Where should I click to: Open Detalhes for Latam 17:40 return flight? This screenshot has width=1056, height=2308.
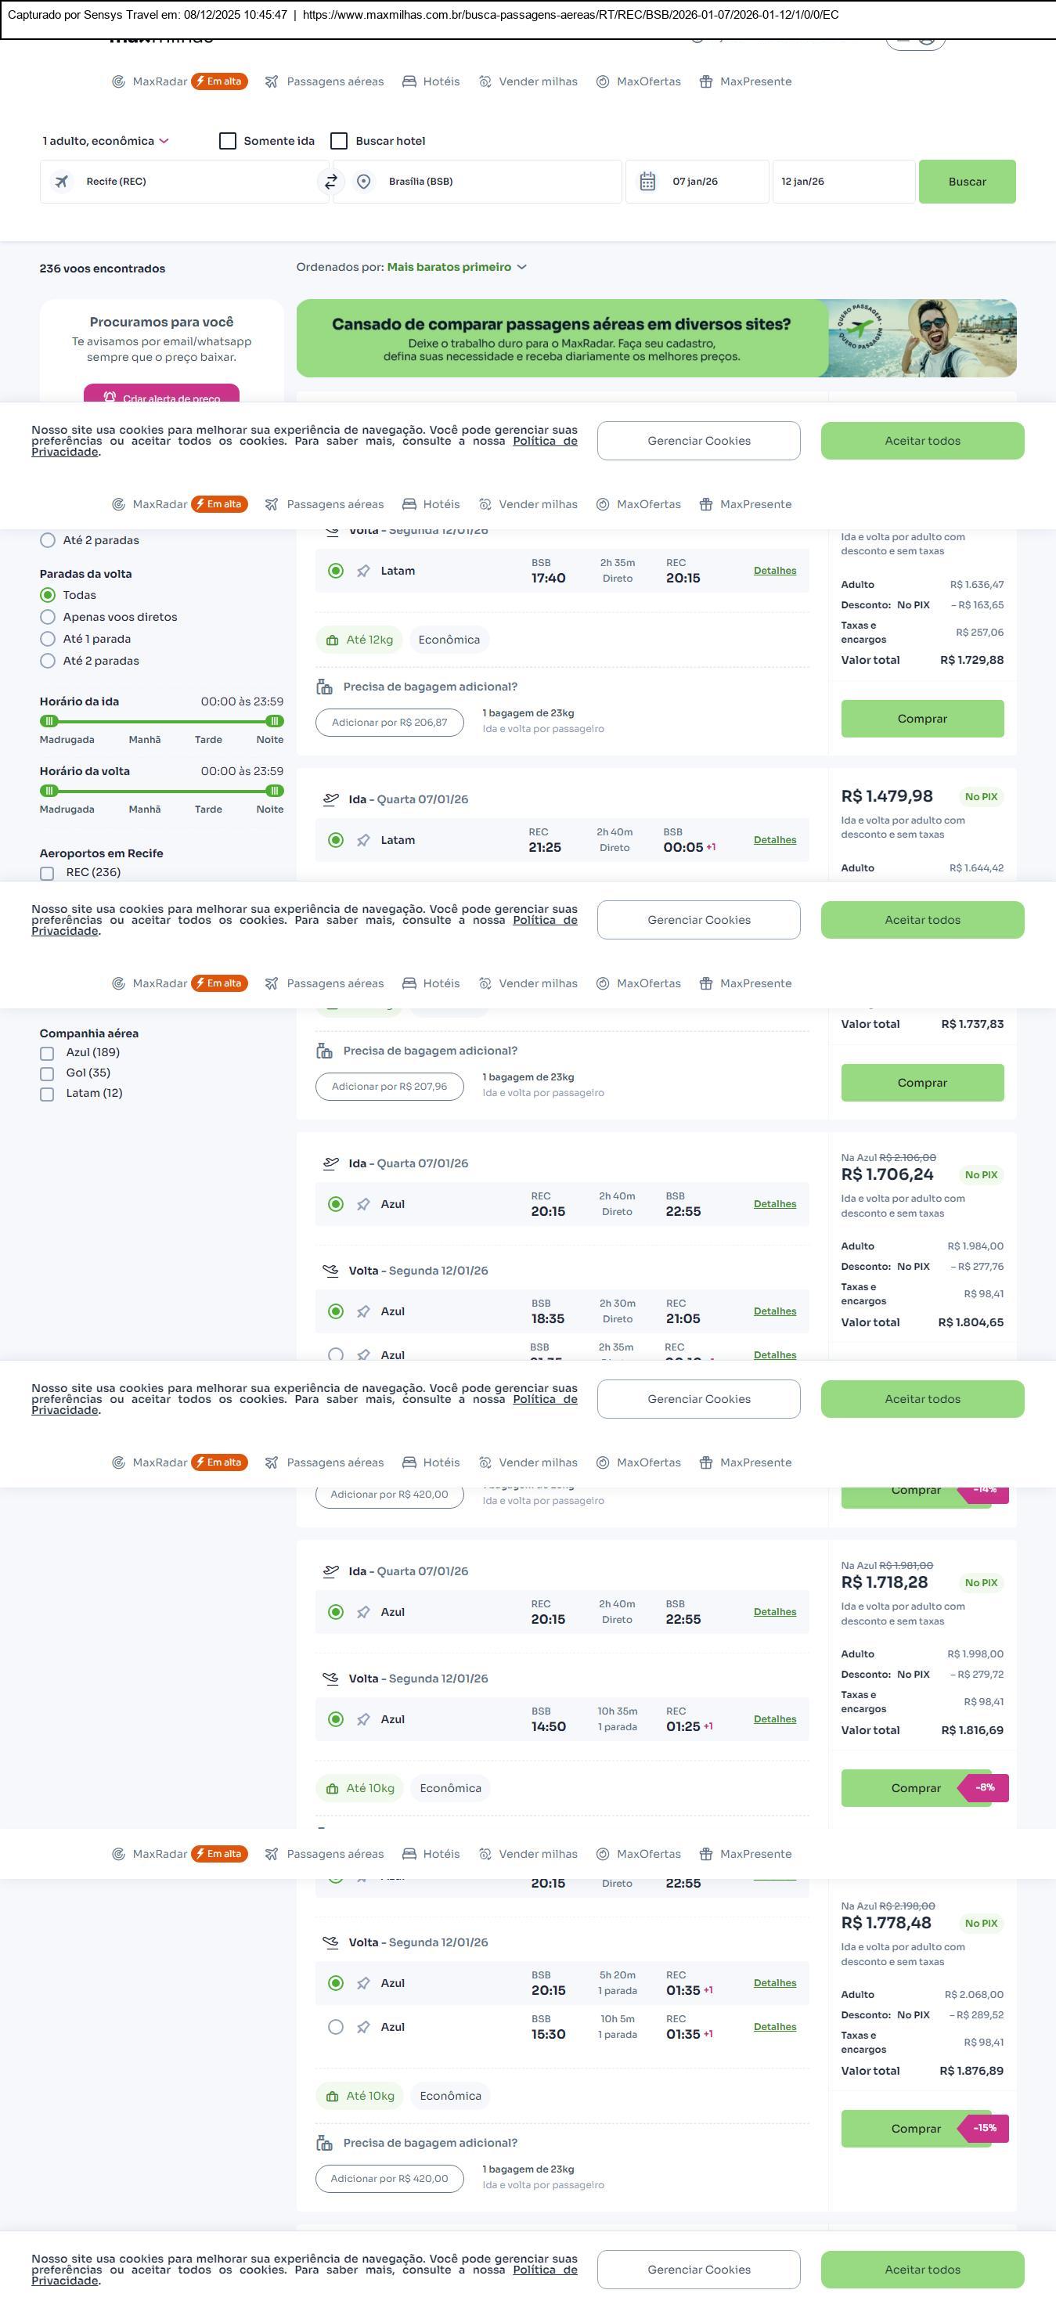click(775, 571)
